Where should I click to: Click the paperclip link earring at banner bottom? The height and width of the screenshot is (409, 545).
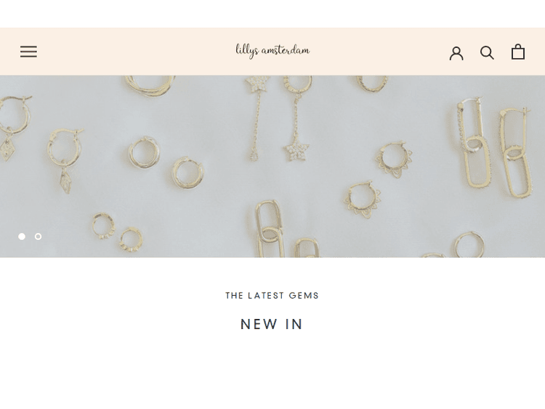[x=270, y=228]
